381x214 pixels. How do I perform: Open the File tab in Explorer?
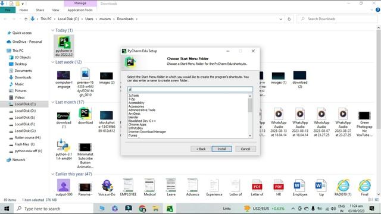[8, 10]
